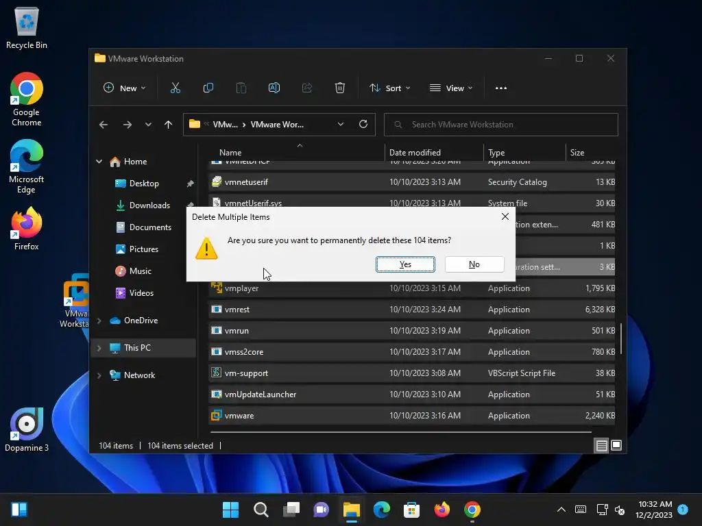Select the vmUpdateLauncher application file
This screenshot has width=702, height=526.
click(411, 394)
